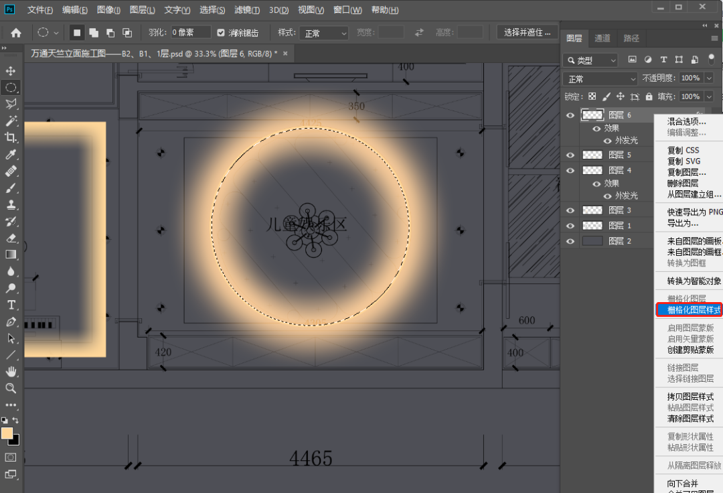
Task: Lock transparent pixels of layer
Action: 592,96
